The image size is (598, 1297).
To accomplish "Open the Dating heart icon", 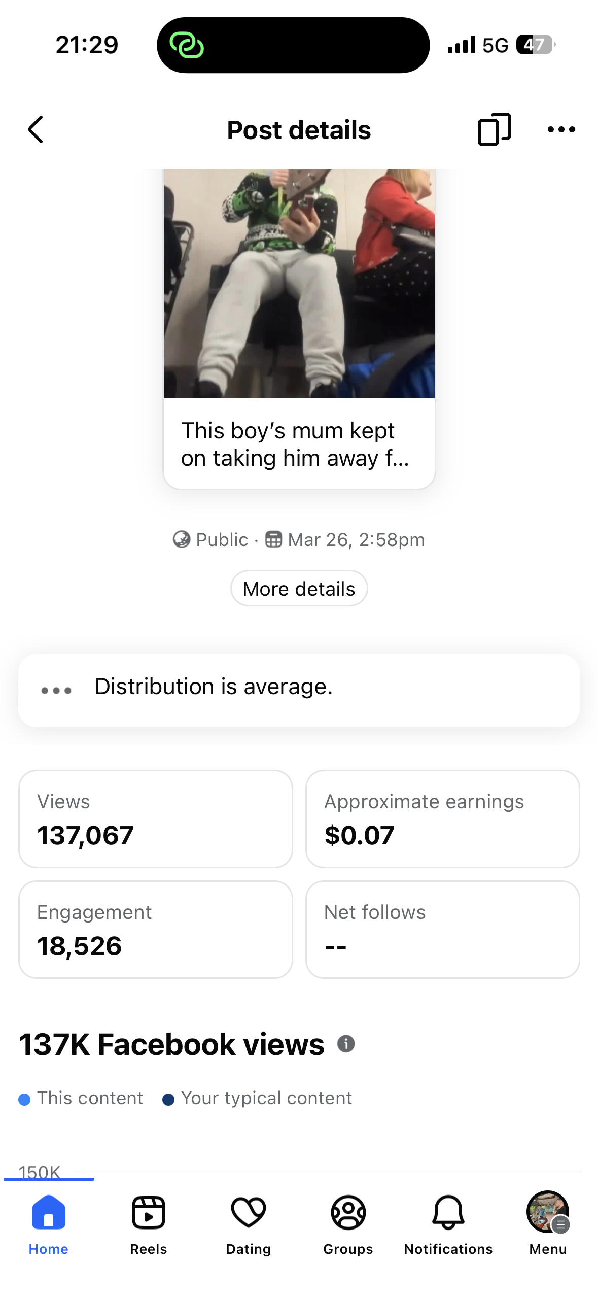I will (x=248, y=1213).
